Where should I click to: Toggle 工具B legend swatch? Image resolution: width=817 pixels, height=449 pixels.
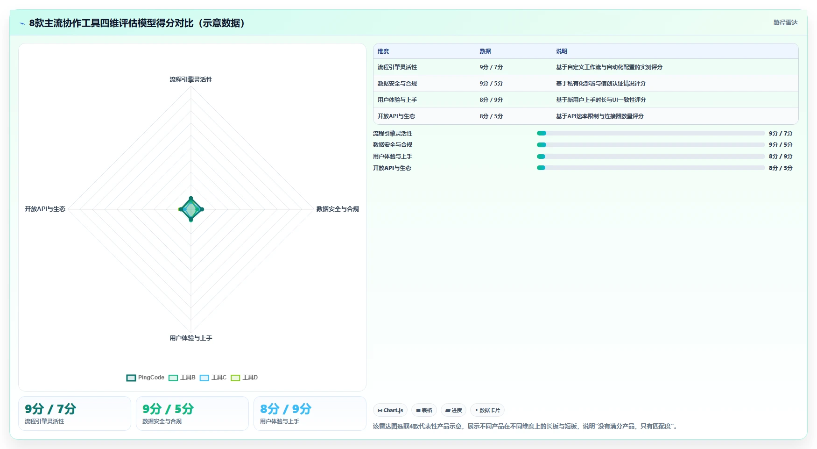pyautogui.click(x=173, y=378)
